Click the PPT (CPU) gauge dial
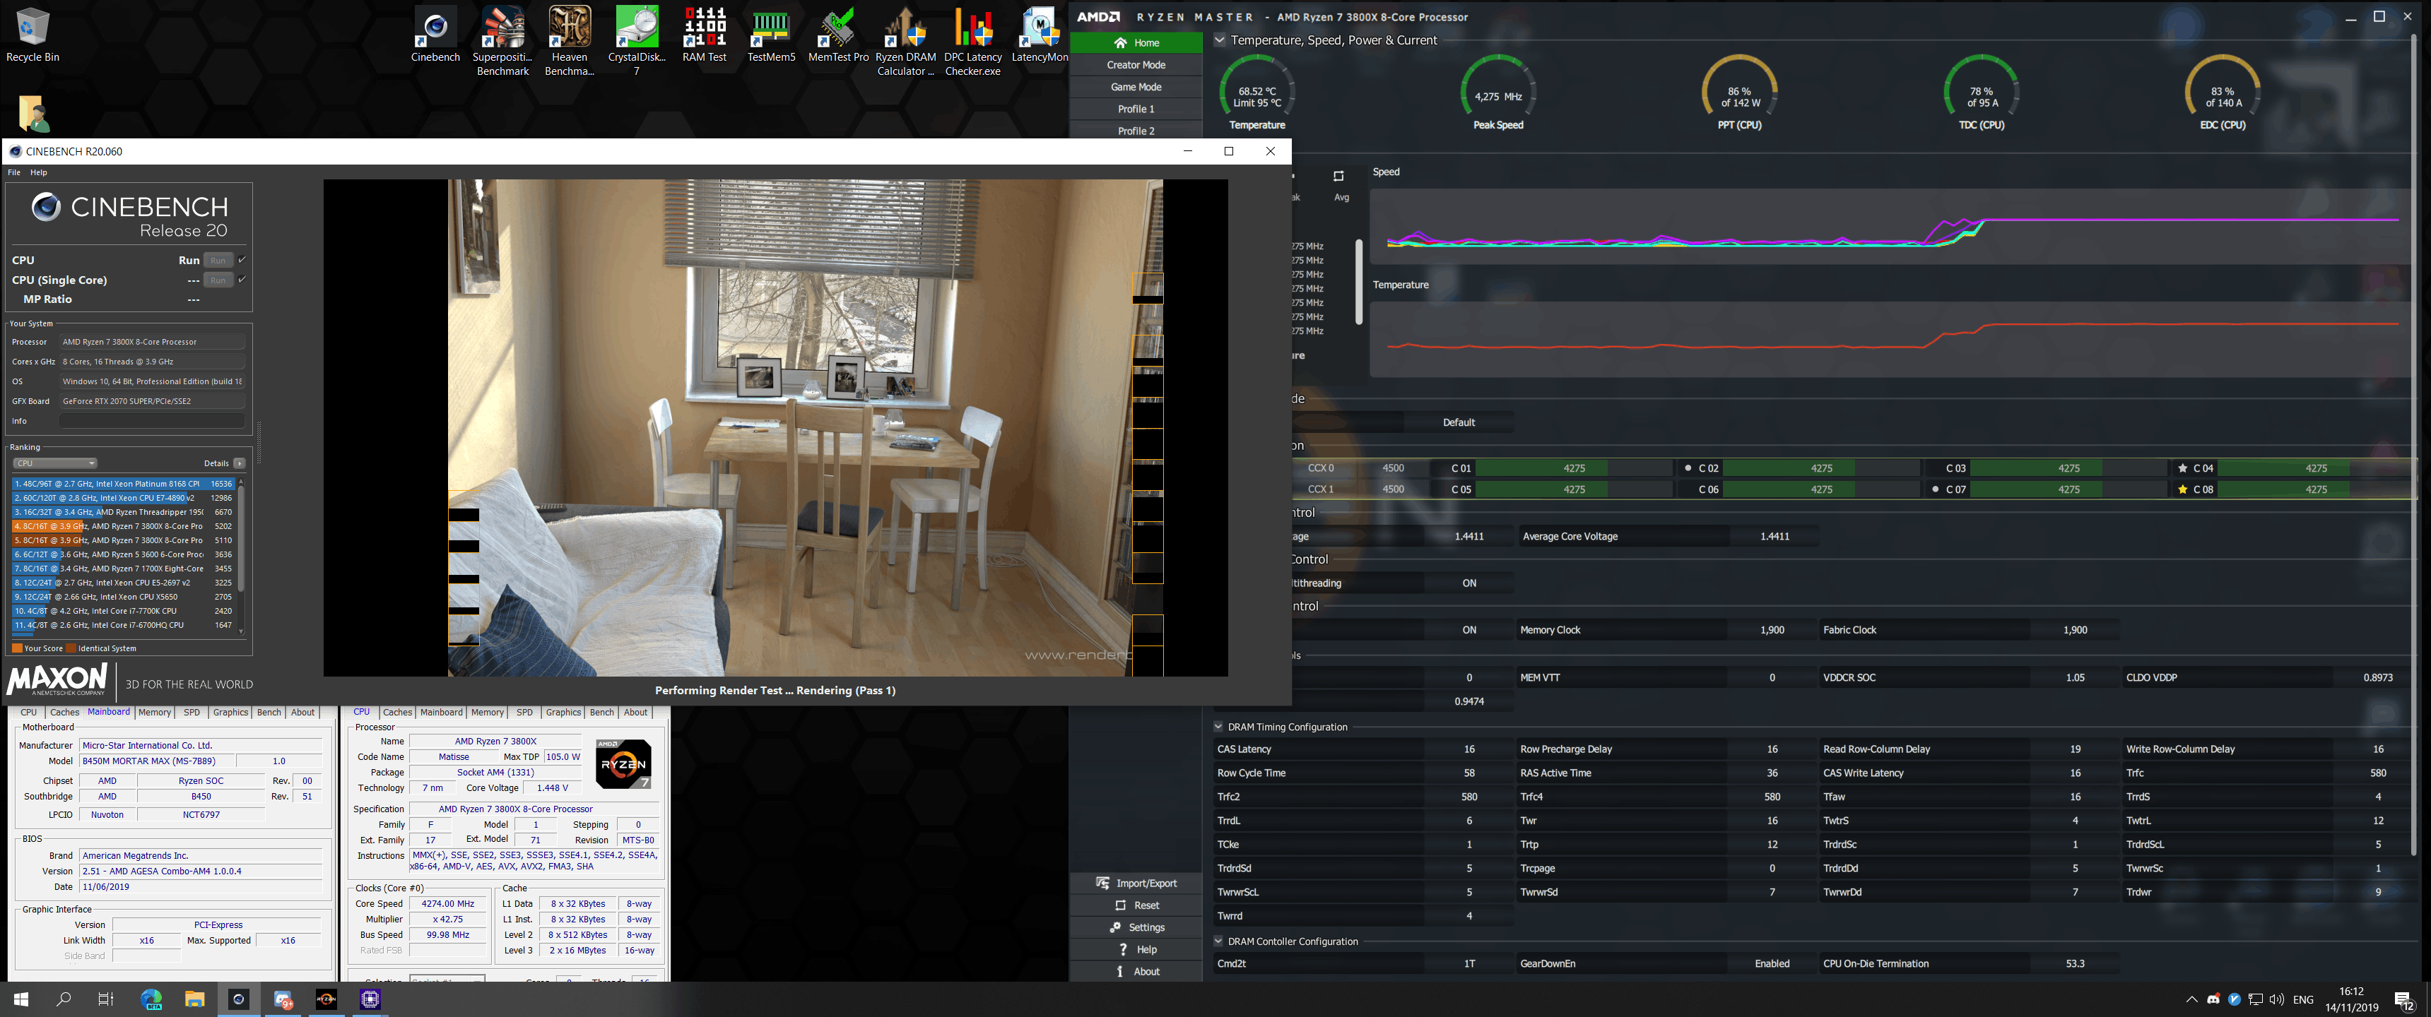2431x1017 pixels. 1739,93
